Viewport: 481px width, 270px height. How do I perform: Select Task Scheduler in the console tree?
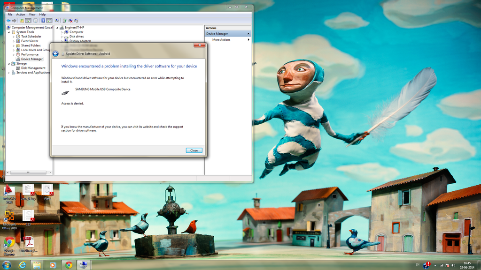[31, 37]
